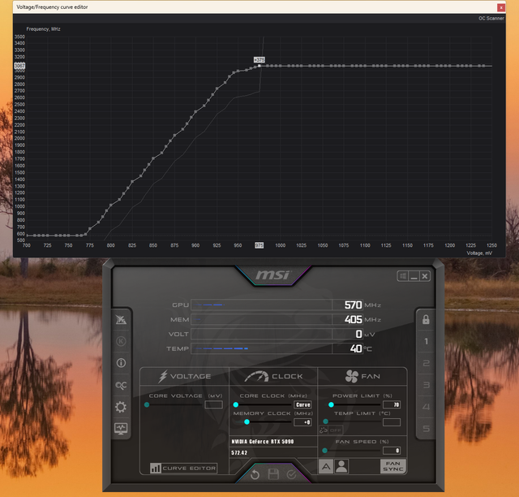Image resolution: width=519 pixels, height=497 pixels.
Task: Click the fan speed slider handle
Action: click(324, 451)
